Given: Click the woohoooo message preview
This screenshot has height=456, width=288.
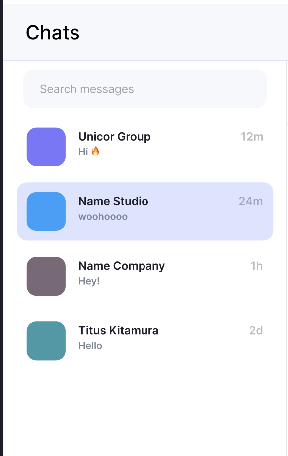Looking at the screenshot, I should (x=103, y=216).
